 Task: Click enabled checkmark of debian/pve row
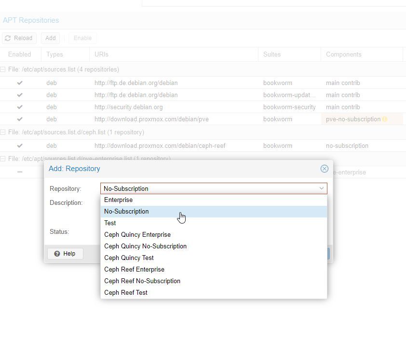[20, 119]
